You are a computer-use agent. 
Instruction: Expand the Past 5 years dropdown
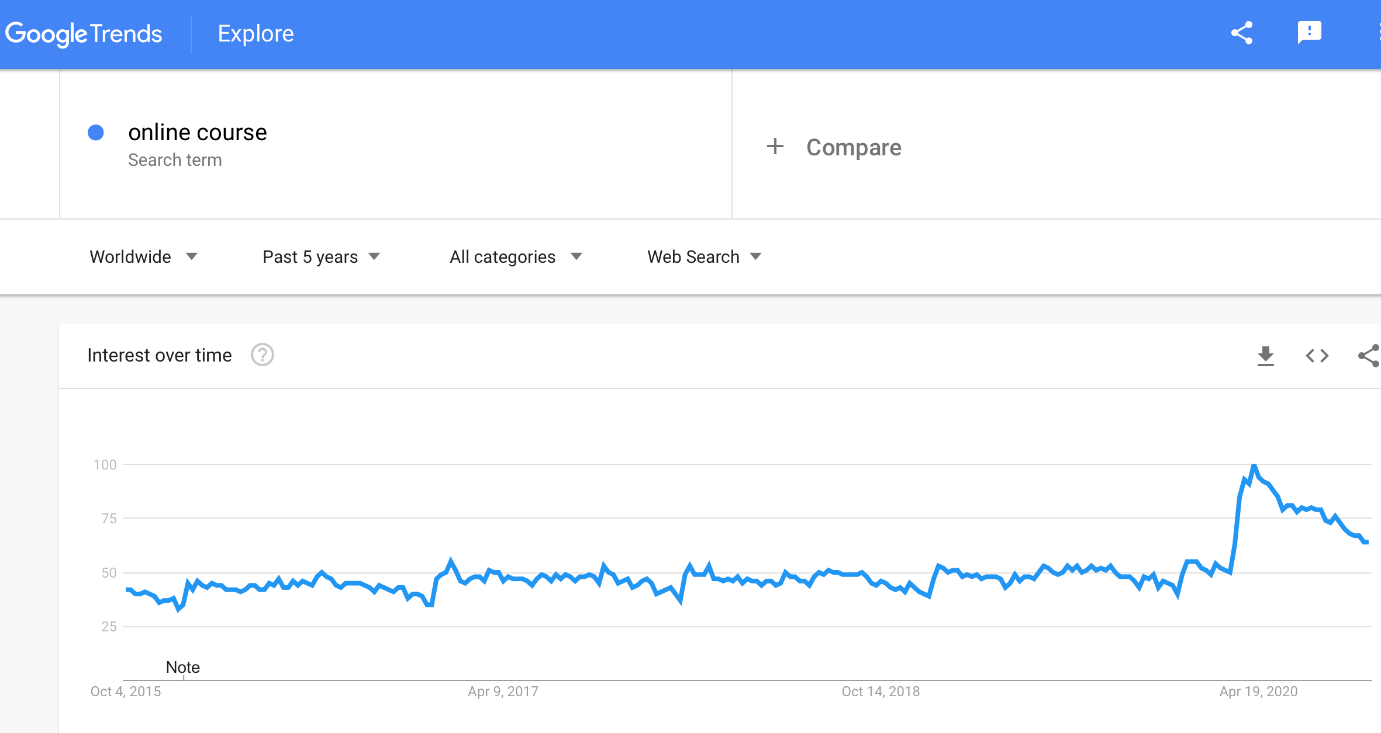[322, 256]
